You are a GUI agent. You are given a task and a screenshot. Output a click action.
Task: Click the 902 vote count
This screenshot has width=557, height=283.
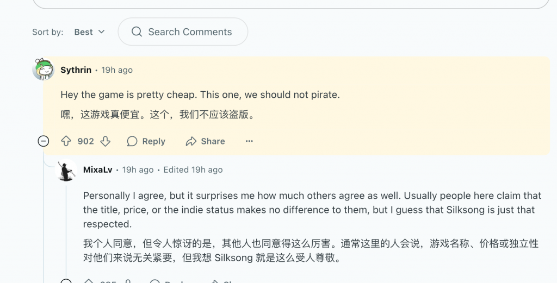(85, 141)
